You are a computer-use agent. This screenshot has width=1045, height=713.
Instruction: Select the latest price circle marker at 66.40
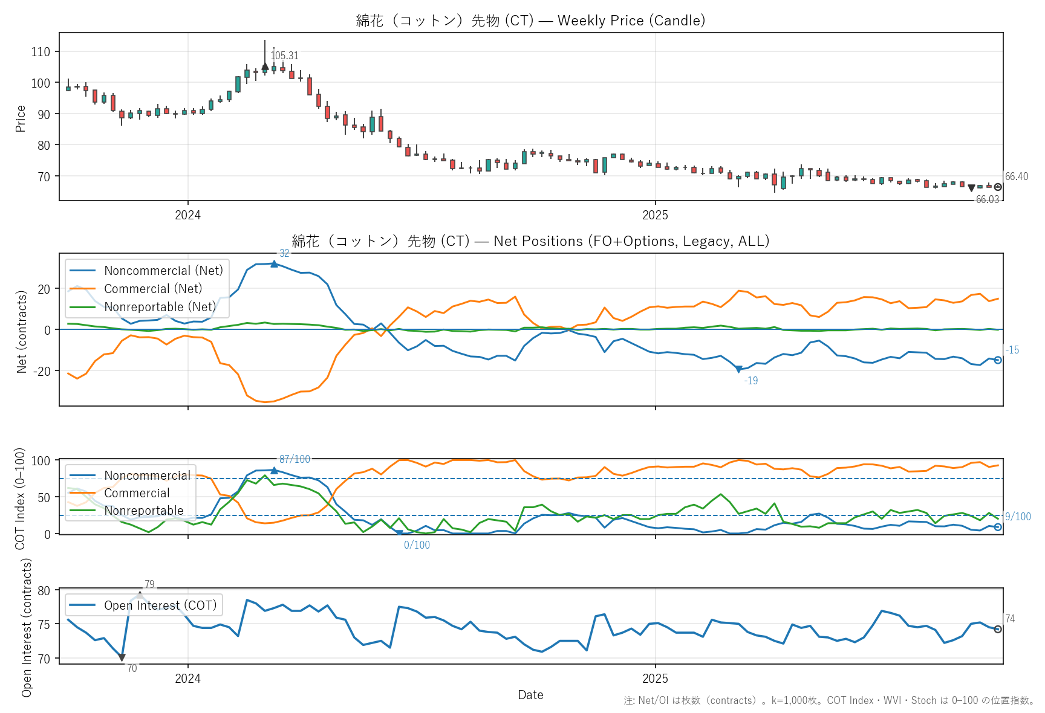click(x=998, y=187)
